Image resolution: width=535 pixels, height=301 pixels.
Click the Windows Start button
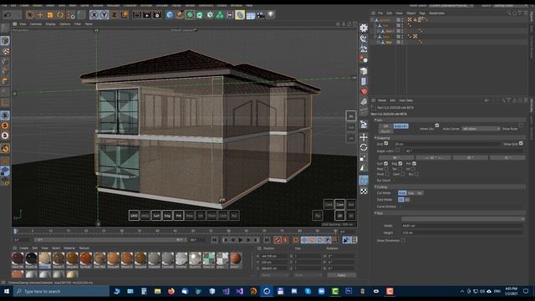[x=7, y=291]
